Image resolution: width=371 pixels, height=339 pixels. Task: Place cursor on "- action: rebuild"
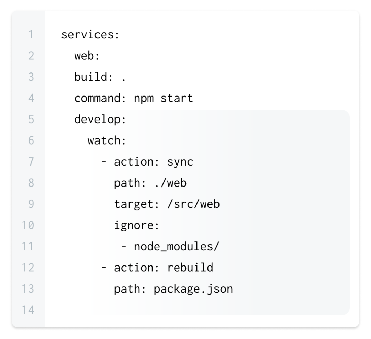click(x=157, y=268)
